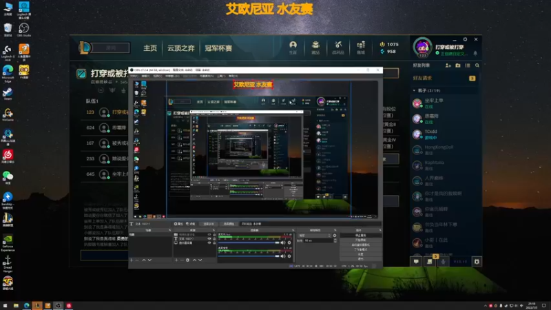Click League client play/search field
The width and height of the screenshot is (551, 310).
[x=111, y=48]
